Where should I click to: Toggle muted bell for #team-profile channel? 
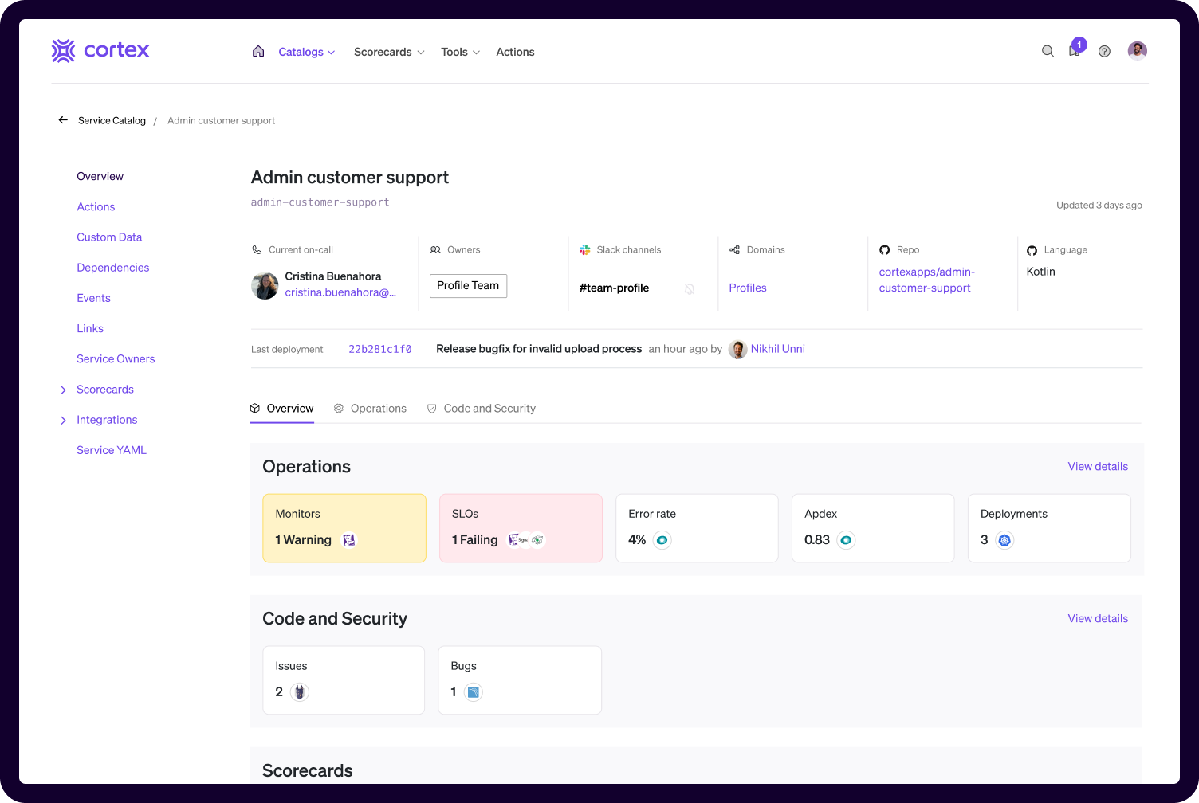click(690, 288)
